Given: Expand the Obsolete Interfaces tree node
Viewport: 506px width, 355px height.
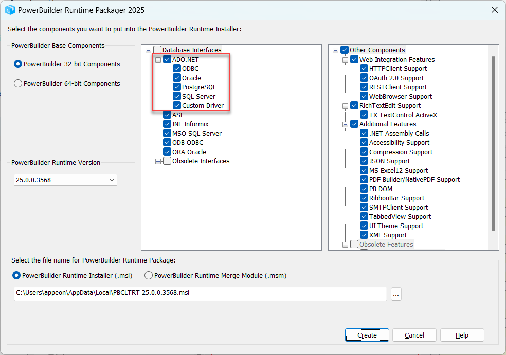Looking at the screenshot, I should 158,161.
